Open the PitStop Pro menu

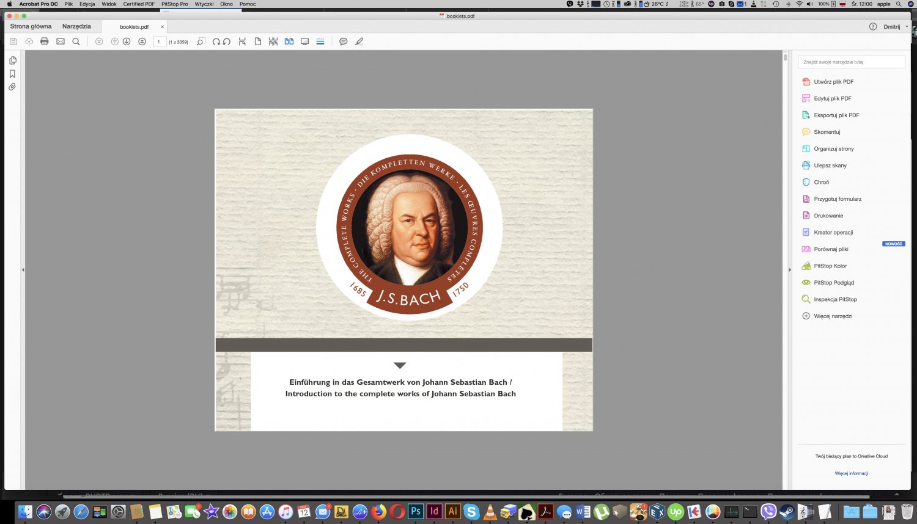[174, 4]
